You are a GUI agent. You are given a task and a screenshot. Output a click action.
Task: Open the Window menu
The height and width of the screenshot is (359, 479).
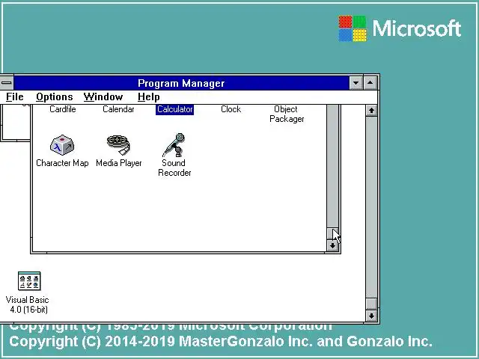click(103, 97)
